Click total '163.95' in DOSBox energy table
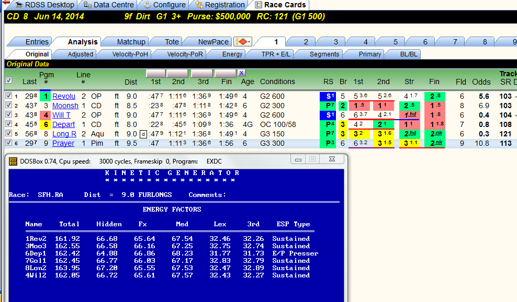This screenshot has width=517, height=302. coord(68,268)
